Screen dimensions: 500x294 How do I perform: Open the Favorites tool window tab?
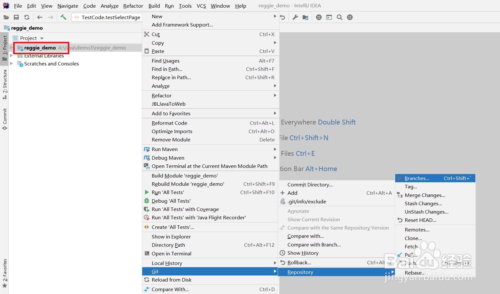click(4, 273)
